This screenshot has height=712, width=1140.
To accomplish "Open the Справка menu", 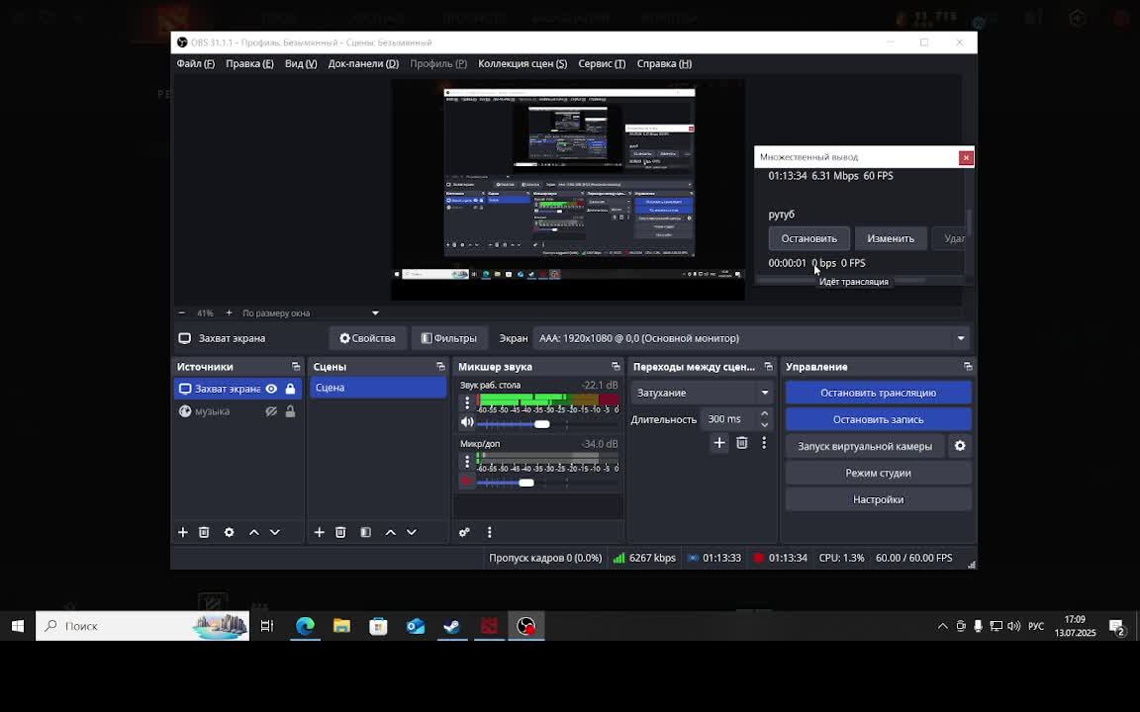I will pyautogui.click(x=665, y=64).
